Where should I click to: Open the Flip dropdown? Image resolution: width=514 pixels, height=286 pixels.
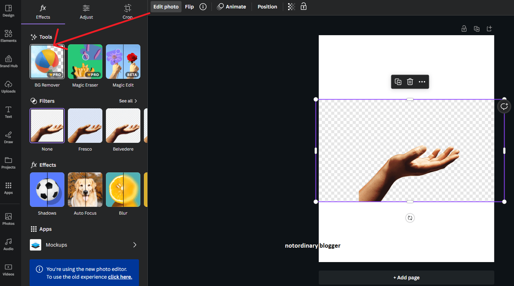click(x=189, y=6)
